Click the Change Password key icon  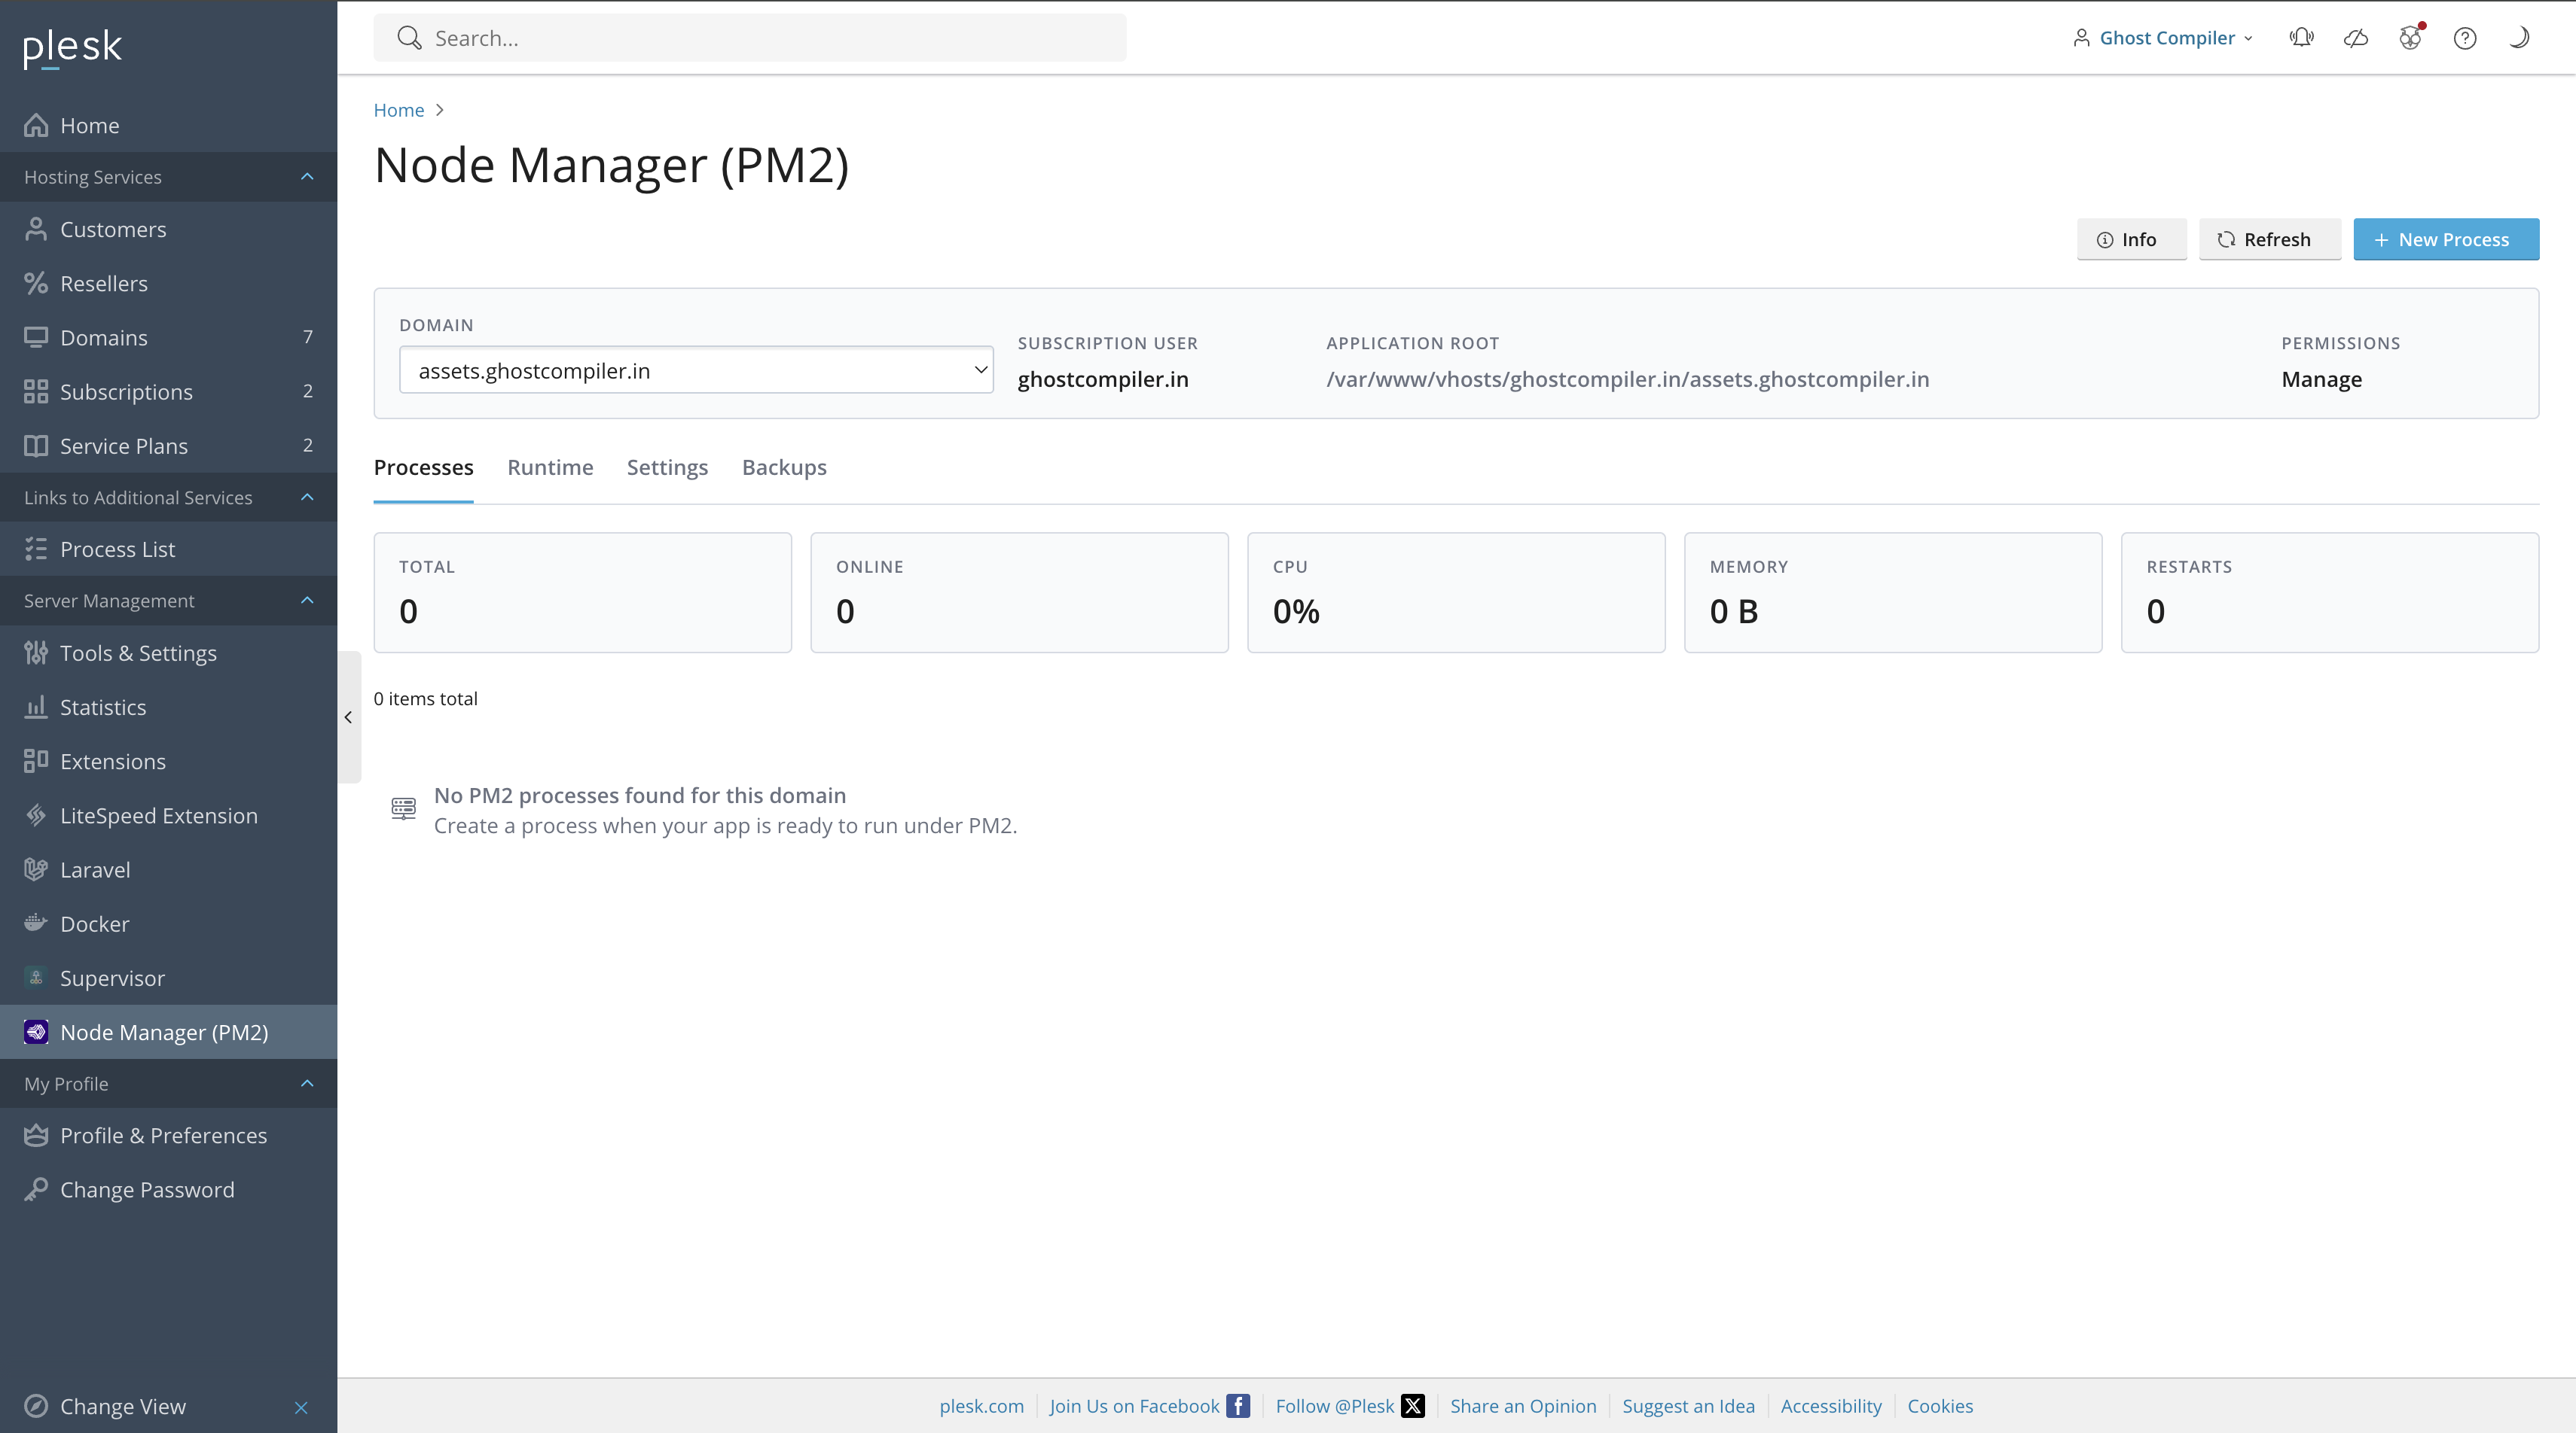(36, 1190)
